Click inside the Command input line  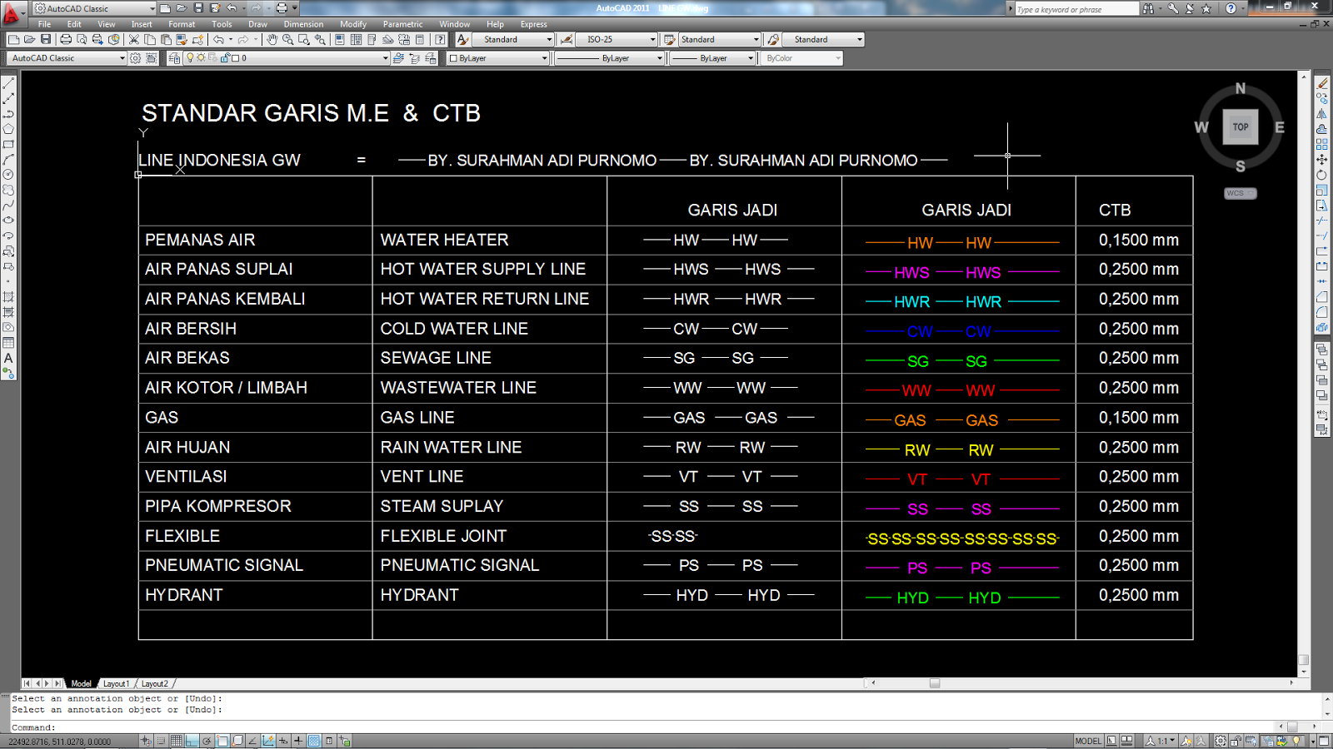[x=167, y=727]
